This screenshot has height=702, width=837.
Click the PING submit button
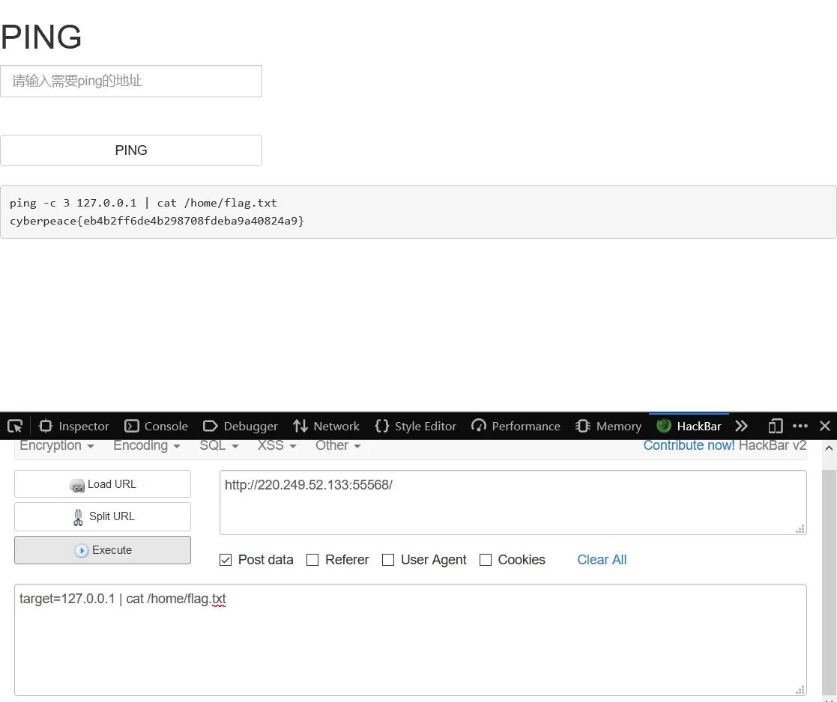click(x=131, y=150)
